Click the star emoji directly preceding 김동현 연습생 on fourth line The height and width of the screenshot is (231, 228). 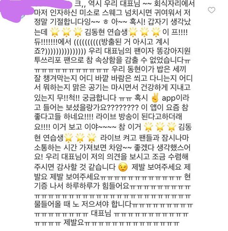(78, 32)
